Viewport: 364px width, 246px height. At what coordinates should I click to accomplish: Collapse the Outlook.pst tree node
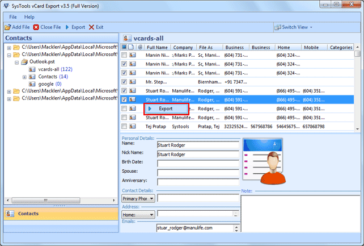(x=16, y=62)
